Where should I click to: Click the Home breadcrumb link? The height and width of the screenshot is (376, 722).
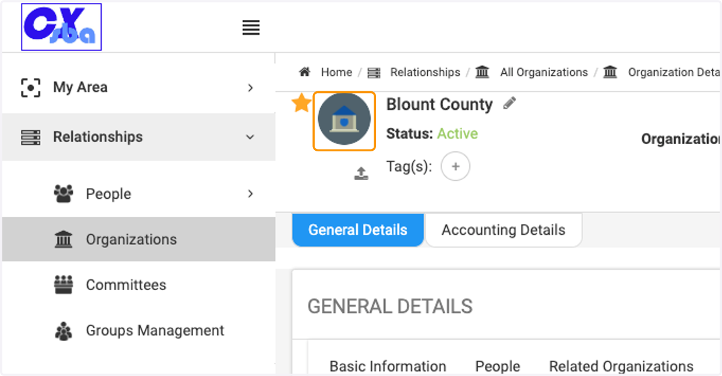point(336,72)
